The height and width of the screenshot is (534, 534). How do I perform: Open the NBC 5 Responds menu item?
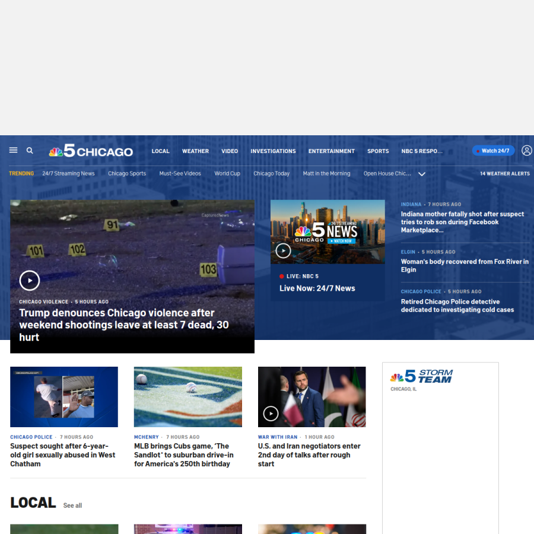click(x=422, y=151)
